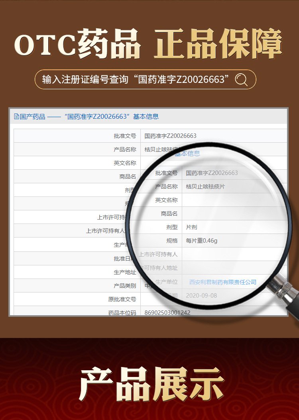Click the 产品展示 section title
This screenshot has width=299, height=420.
coord(151,384)
